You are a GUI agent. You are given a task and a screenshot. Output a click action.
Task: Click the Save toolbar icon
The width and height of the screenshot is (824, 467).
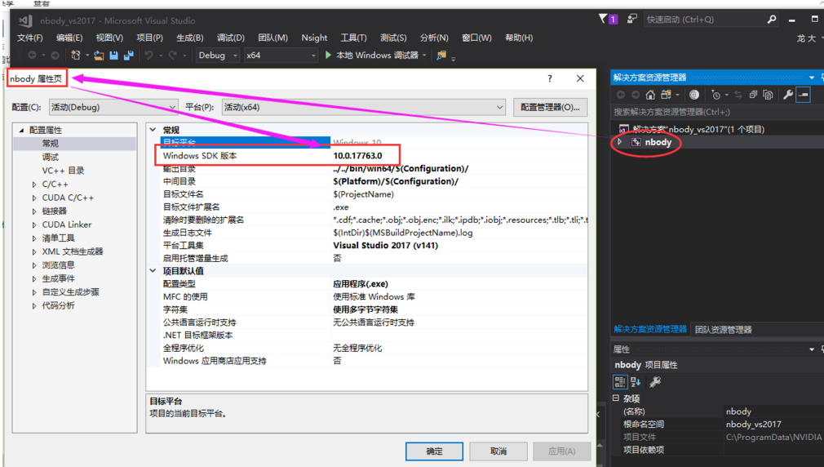[x=113, y=56]
